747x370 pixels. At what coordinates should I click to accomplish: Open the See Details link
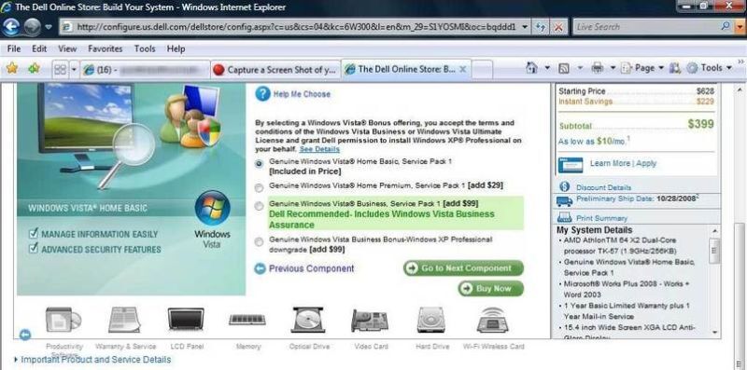tap(319, 149)
